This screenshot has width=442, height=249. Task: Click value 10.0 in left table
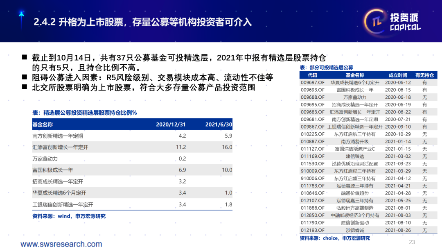[227, 170]
